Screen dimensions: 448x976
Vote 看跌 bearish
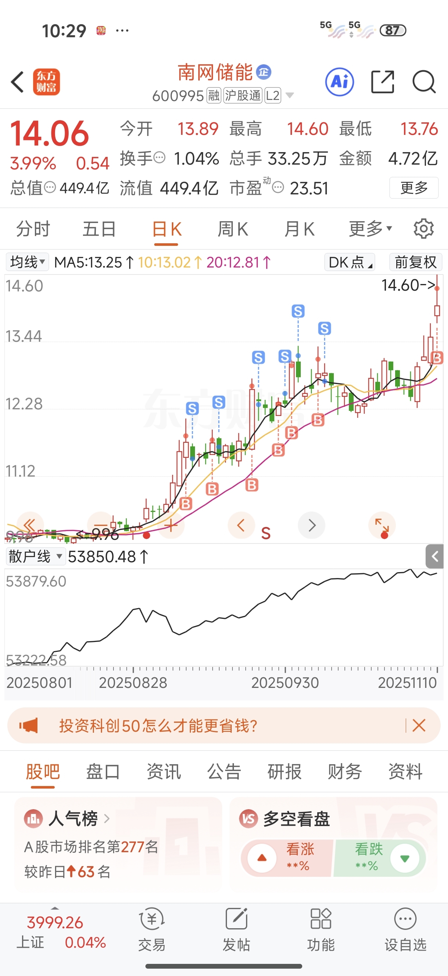pyautogui.click(x=379, y=858)
